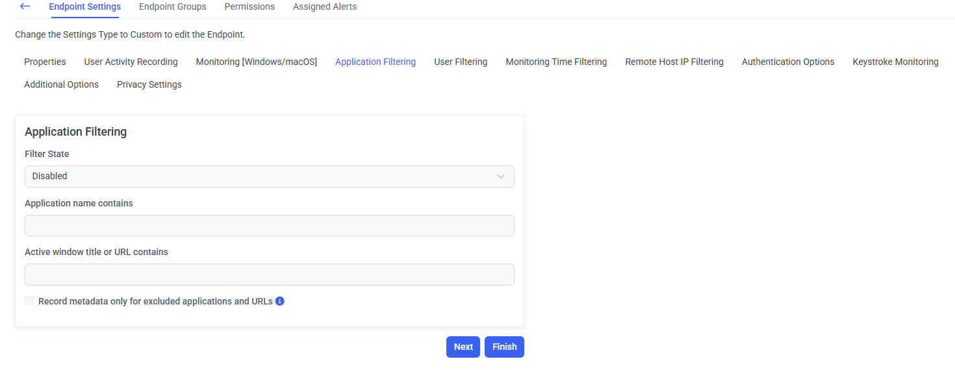Image resolution: width=955 pixels, height=370 pixels.
Task: Click the Active window title or URL field
Action: tap(270, 275)
